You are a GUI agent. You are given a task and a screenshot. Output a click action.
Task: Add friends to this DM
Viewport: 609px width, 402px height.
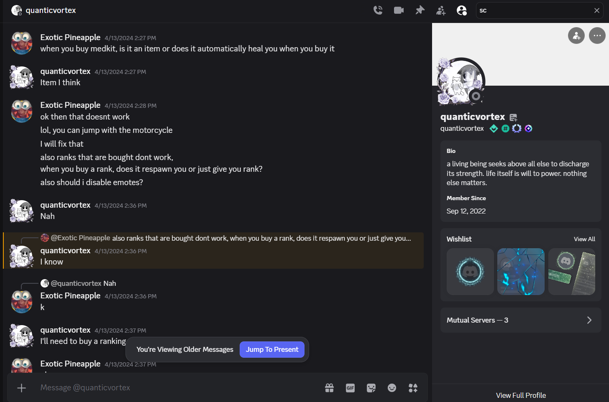click(441, 10)
